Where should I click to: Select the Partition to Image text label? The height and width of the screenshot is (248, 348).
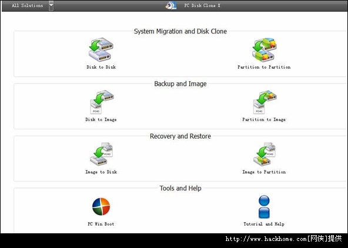click(x=264, y=119)
